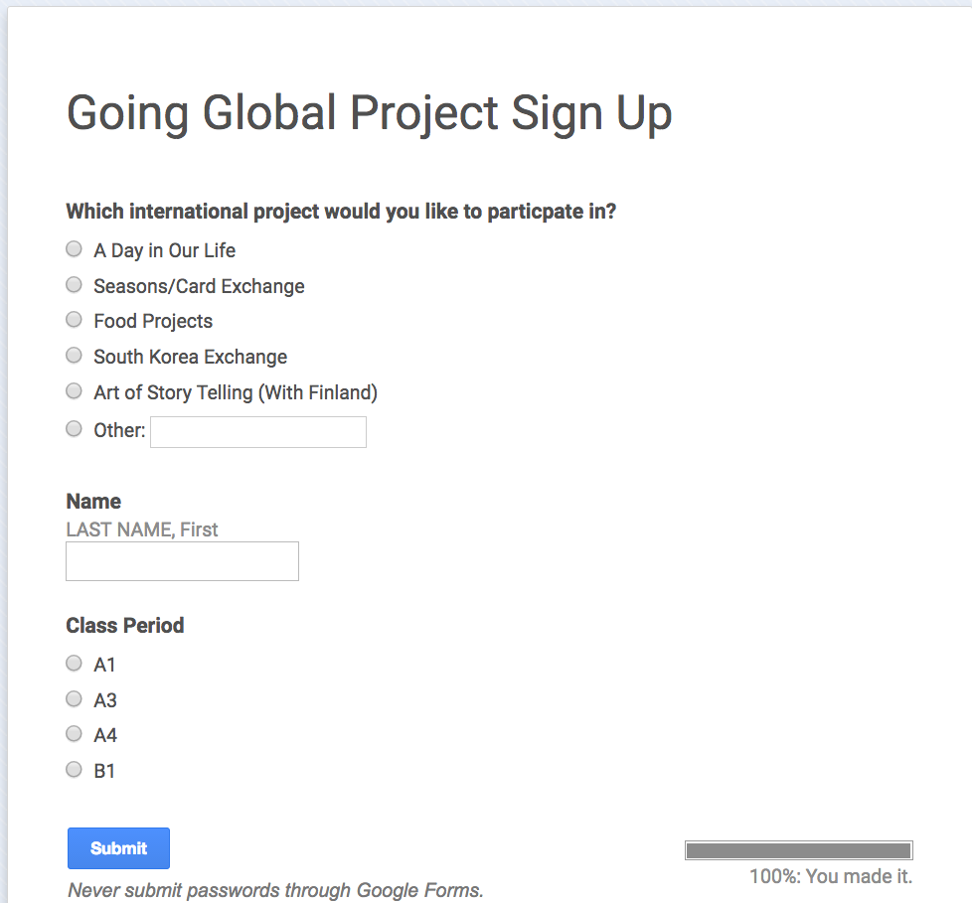Focus the Name text input box

click(182, 561)
